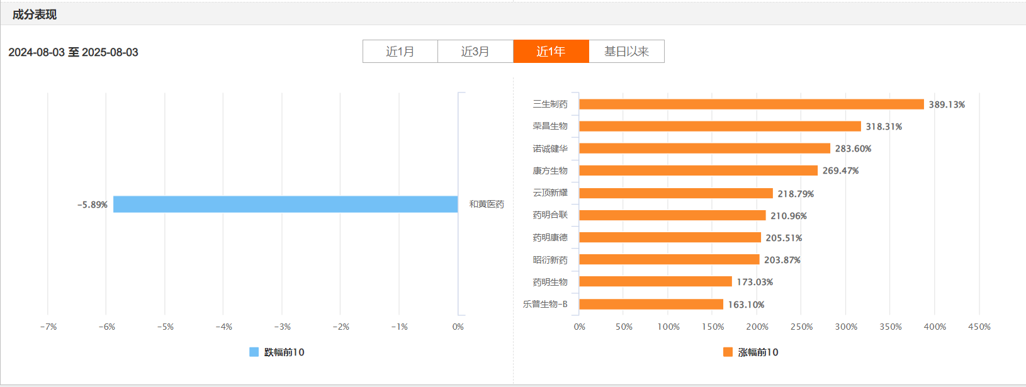Click the blue 跌幅前10 legend swatch
Image resolution: width=1026 pixels, height=387 pixels.
254,352
